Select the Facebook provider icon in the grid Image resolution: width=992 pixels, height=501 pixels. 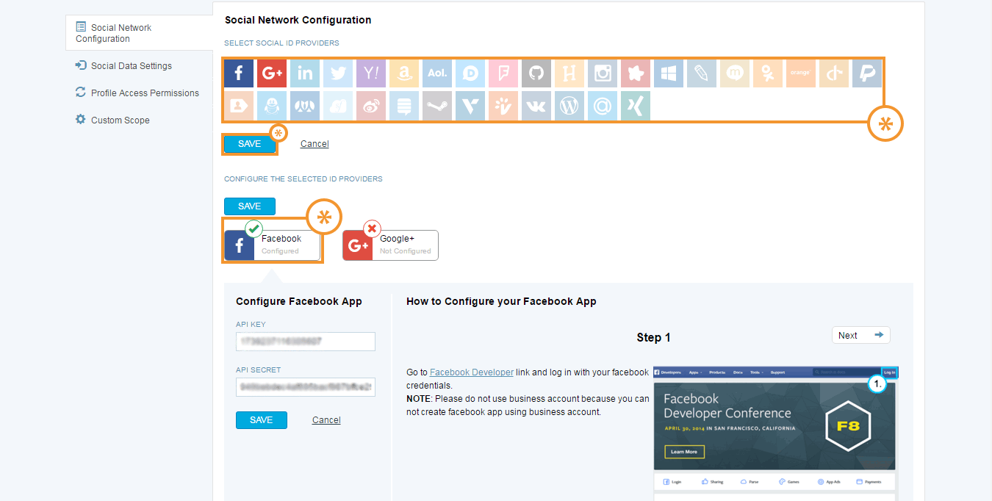[239, 73]
